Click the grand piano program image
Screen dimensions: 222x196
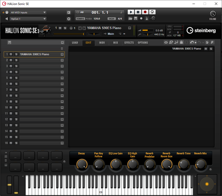tap(45, 31)
